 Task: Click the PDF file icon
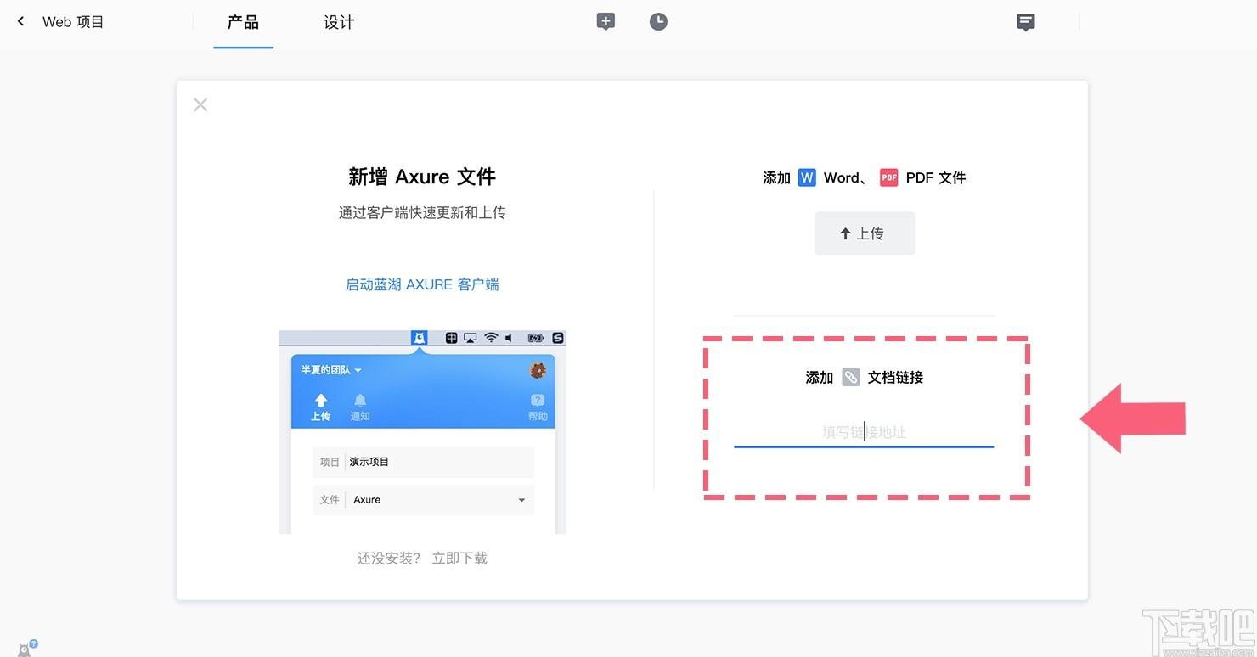888,177
